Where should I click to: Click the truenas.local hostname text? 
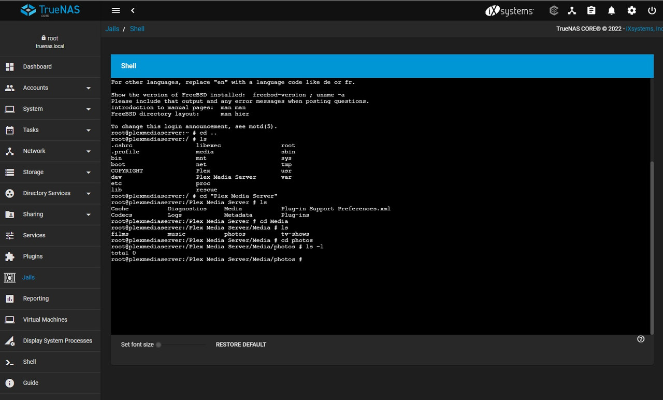pos(50,47)
